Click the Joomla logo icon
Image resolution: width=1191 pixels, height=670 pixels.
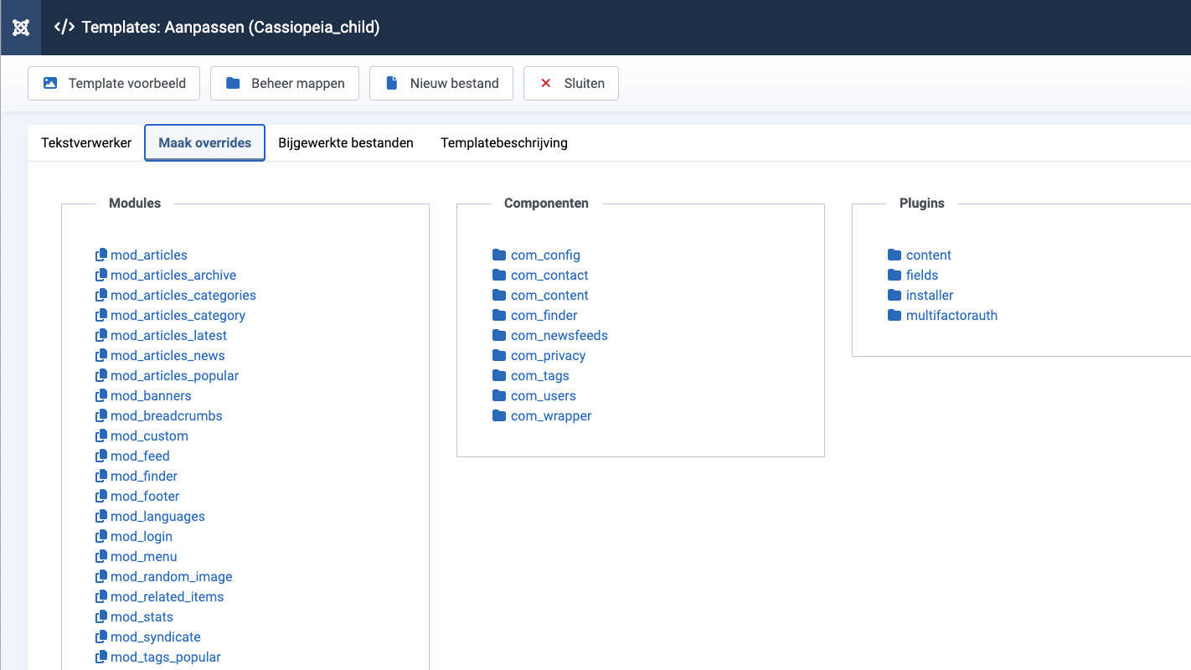click(21, 28)
